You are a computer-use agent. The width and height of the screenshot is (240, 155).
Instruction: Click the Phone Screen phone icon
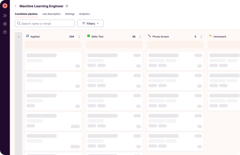tap(150, 36)
